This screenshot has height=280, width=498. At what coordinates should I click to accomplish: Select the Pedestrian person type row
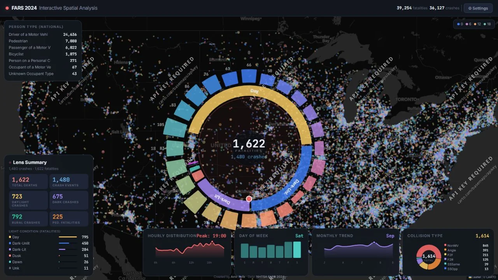[43, 41]
